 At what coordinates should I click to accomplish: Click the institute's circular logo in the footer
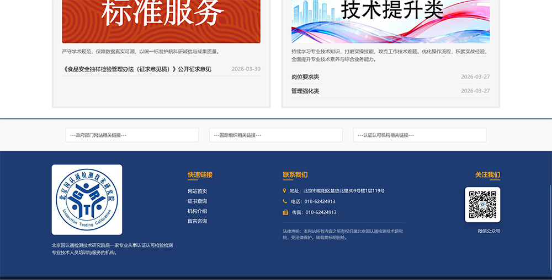coord(87,200)
